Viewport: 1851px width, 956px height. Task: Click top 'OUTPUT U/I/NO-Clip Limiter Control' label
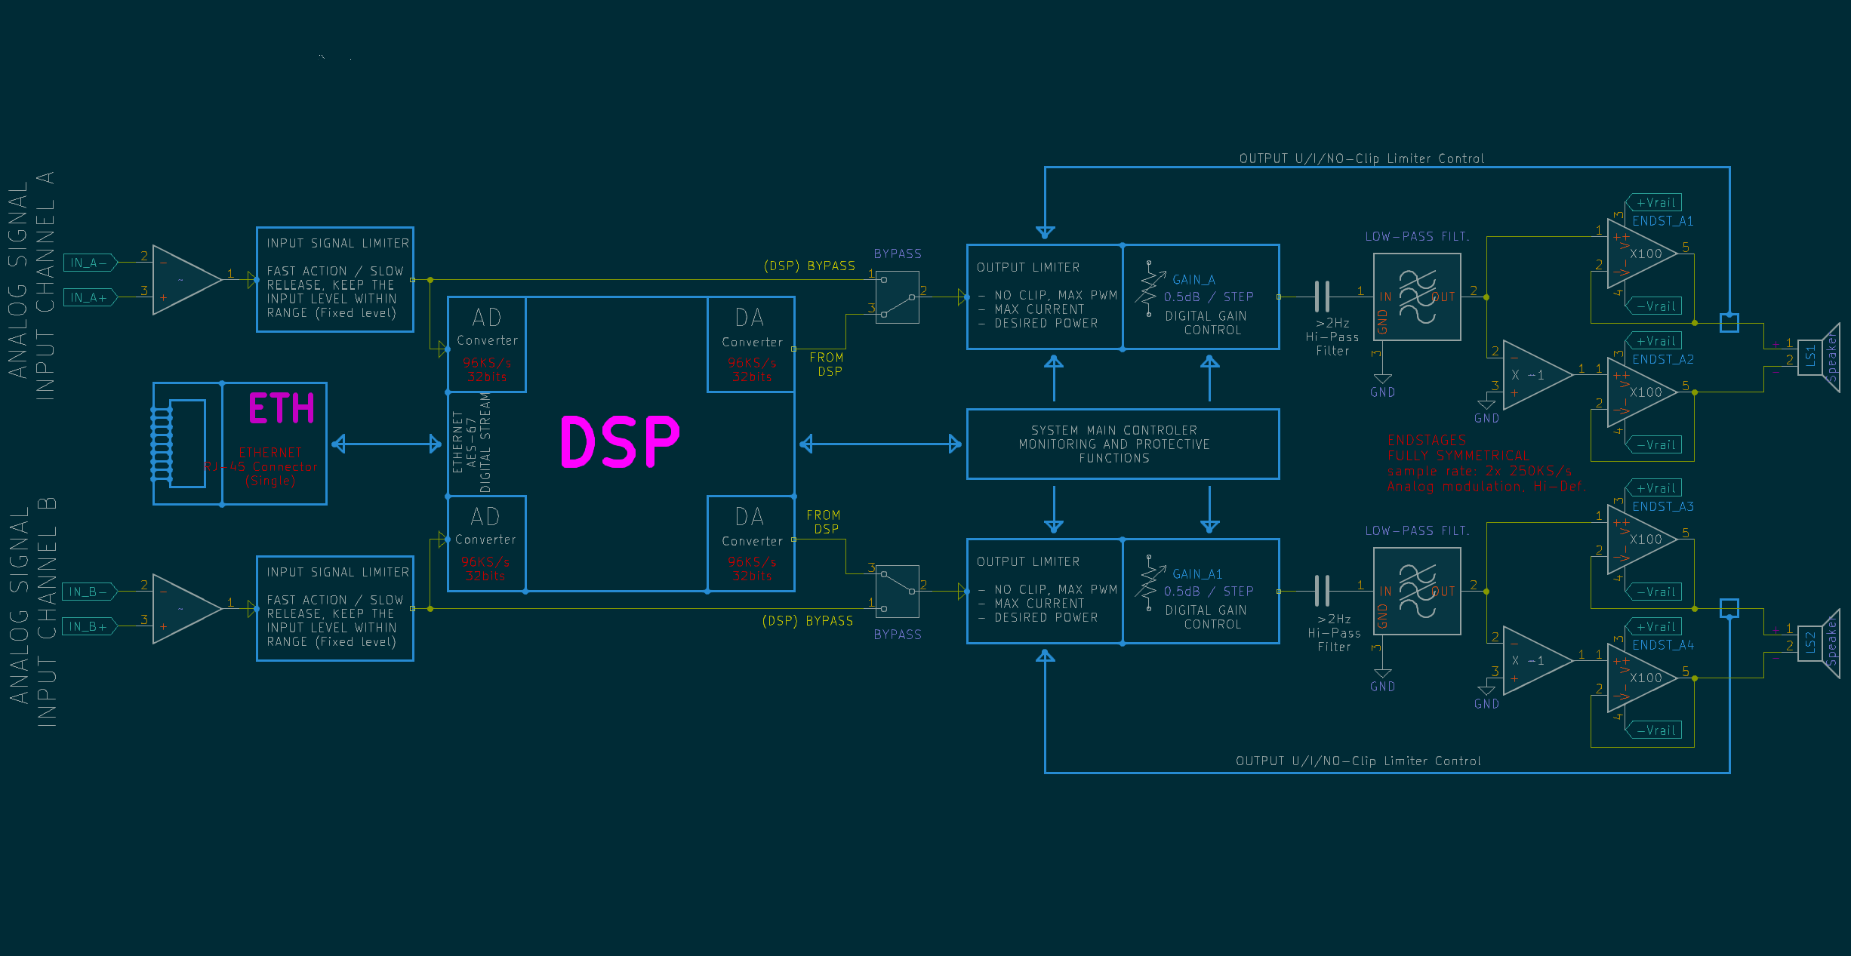pos(1362,158)
